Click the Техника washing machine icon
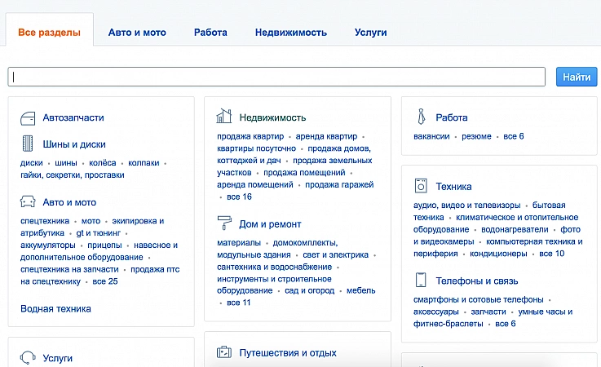The image size is (601, 367). pyautogui.click(x=421, y=186)
